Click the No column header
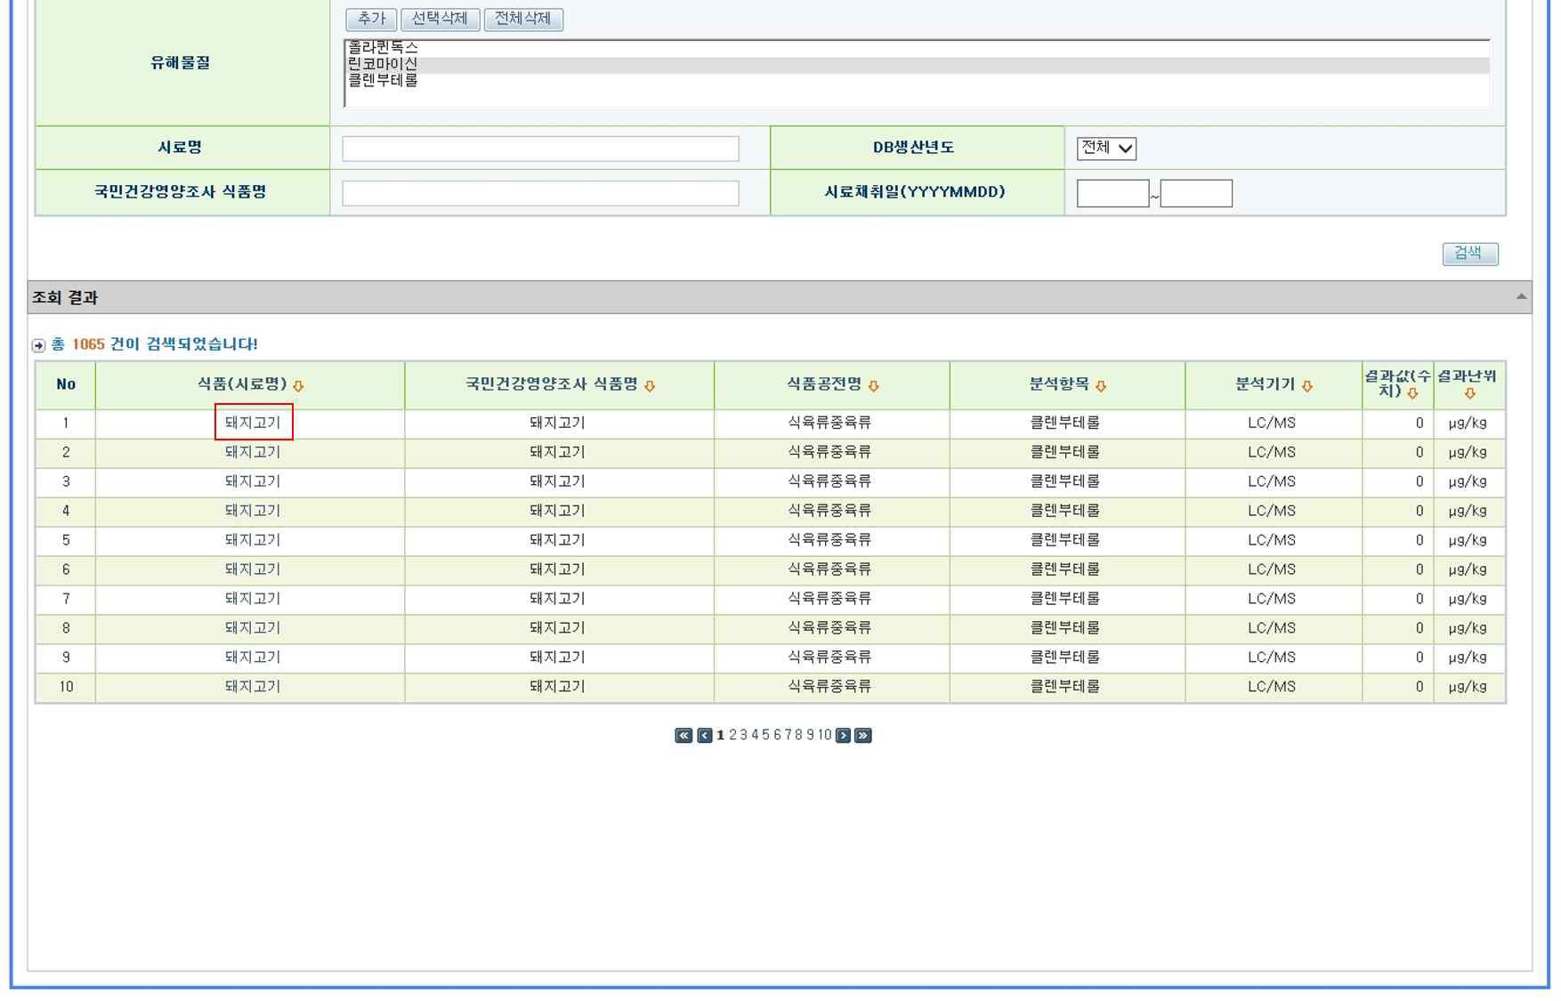Image resolution: width=1561 pixels, height=1001 pixels. coord(66,384)
